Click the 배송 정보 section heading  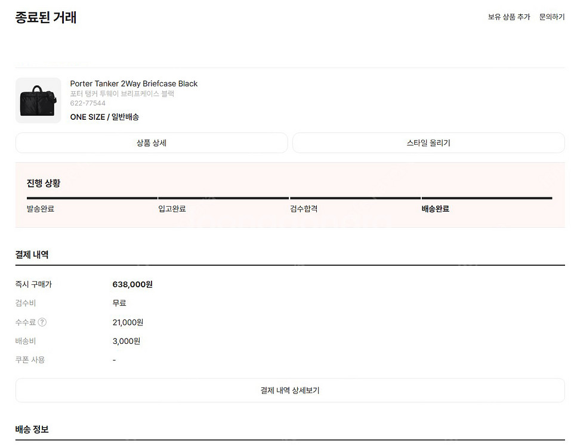[32, 429]
